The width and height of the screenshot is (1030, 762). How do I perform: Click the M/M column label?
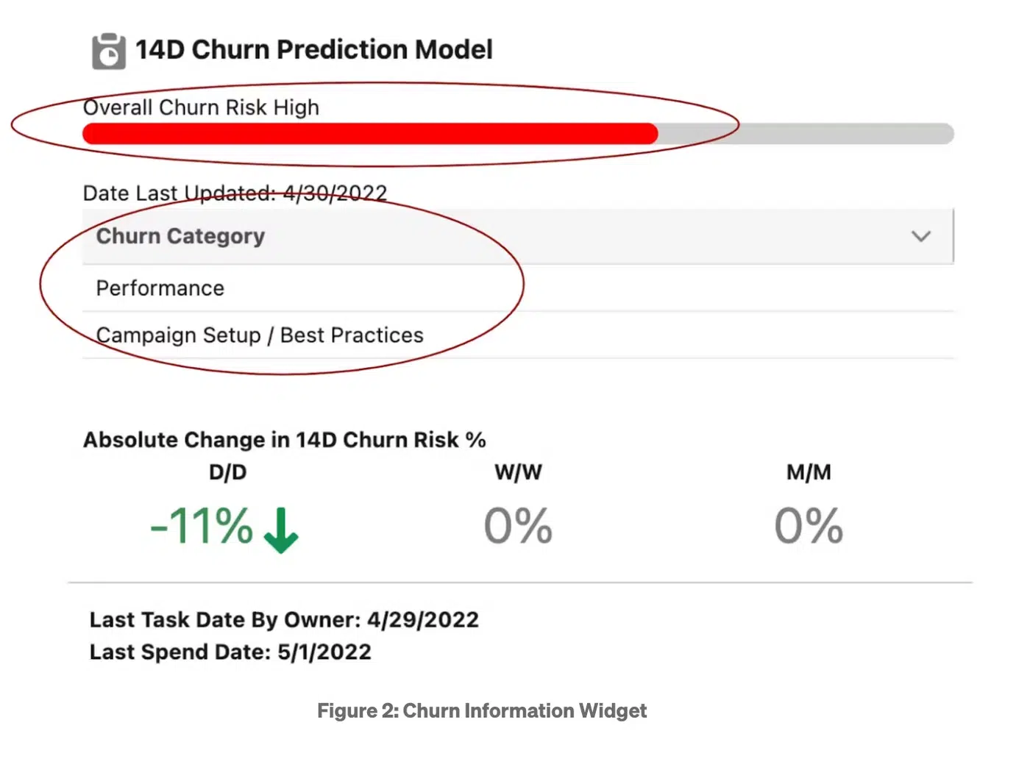[x=809, y=472]
